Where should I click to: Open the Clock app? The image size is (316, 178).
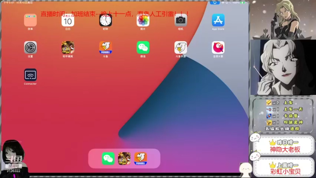105,20
